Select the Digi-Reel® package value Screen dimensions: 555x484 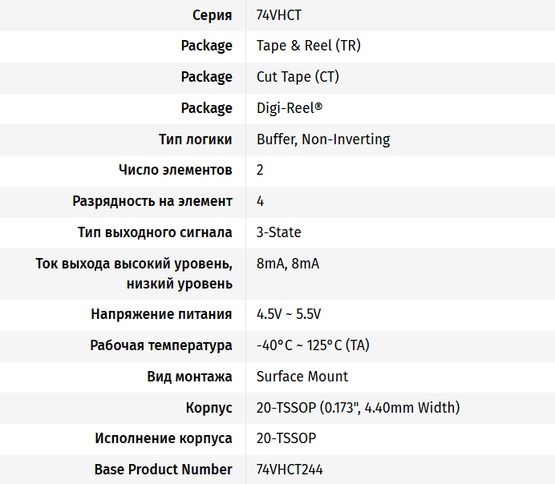(x=290, y=108)
